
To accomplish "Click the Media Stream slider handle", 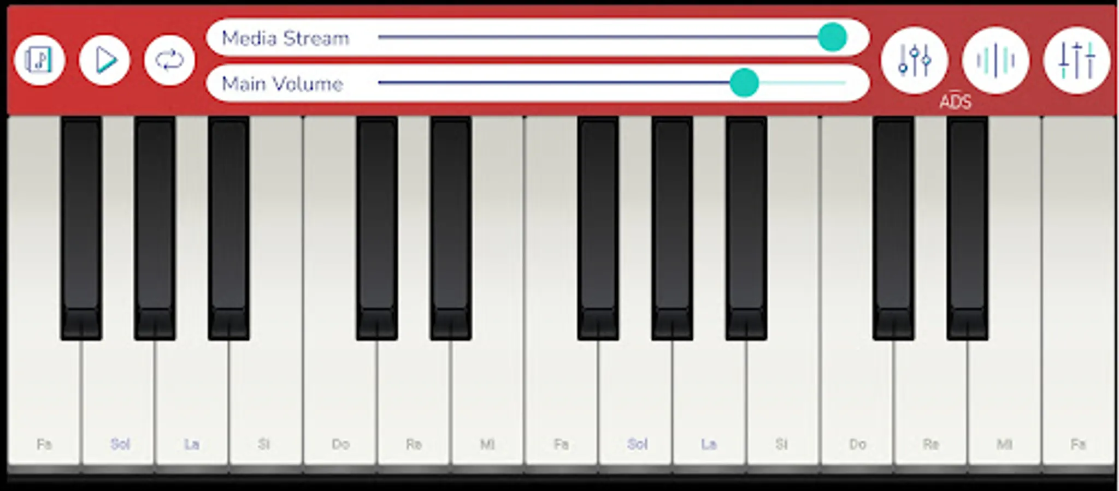I will tap(832, 37).
